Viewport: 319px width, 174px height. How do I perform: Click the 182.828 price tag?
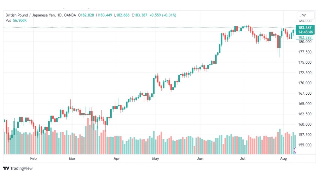pyautogui.click(x=304, y=37)
